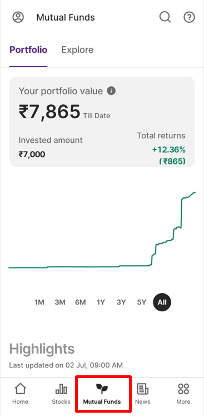Image resolution: width=204 pixels, height=416 pixels.
Task: Open the More circles icon
Action: tap(183, 389)
